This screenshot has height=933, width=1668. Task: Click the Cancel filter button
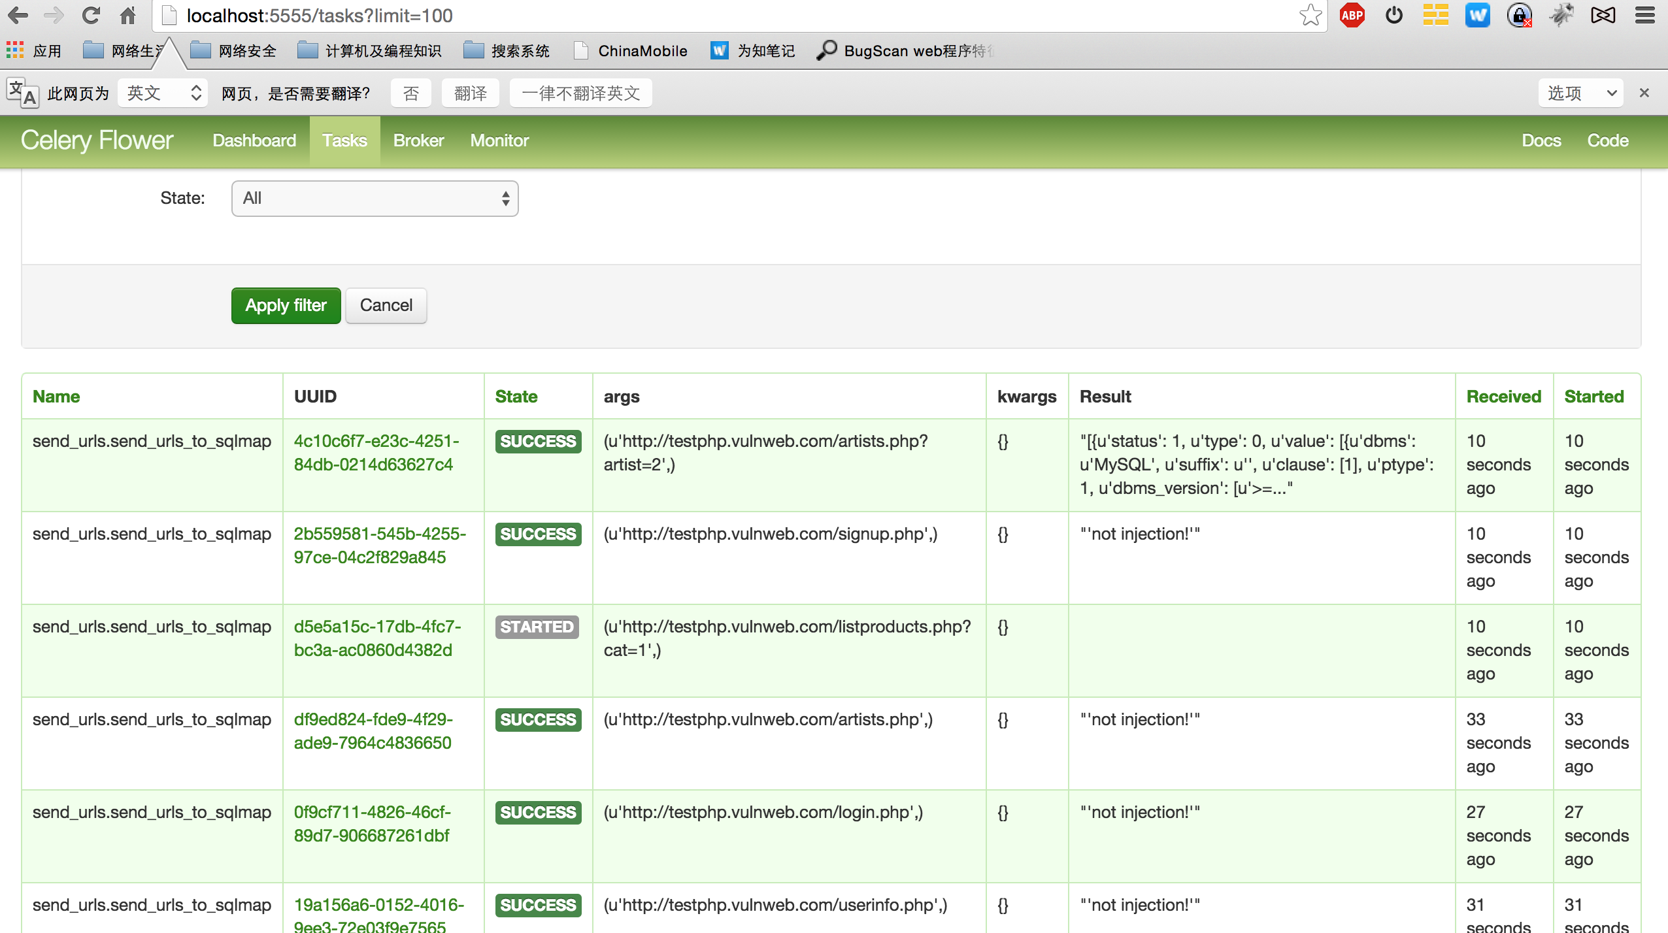[386, 305]
